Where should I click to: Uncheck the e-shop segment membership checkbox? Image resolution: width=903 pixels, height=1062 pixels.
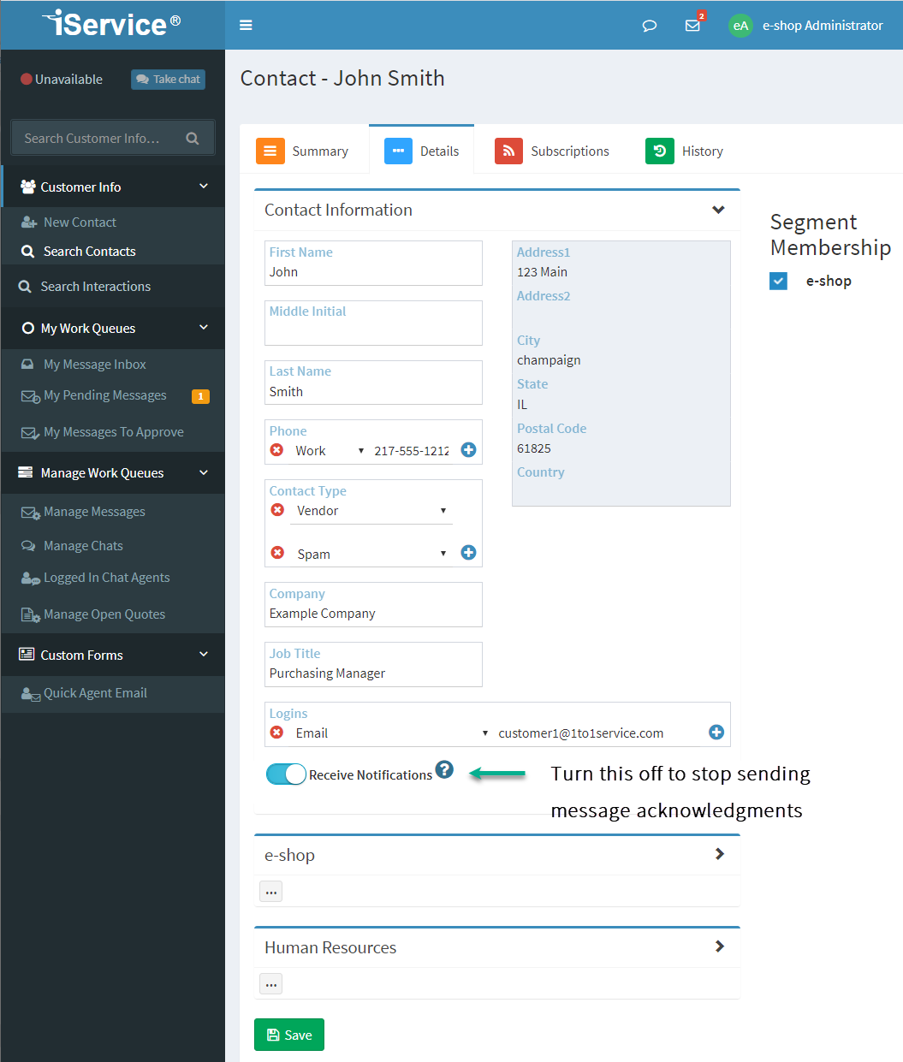[x=778, y=281]
